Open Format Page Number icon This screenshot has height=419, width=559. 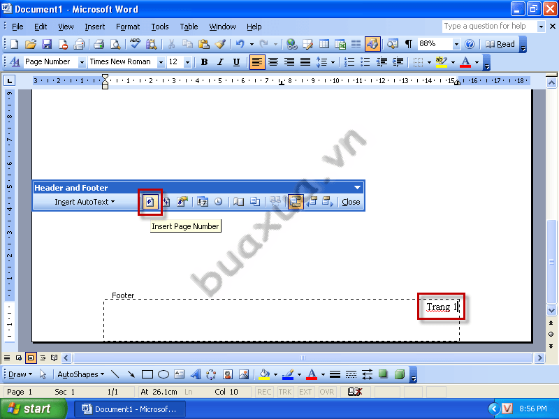[182, 202]
